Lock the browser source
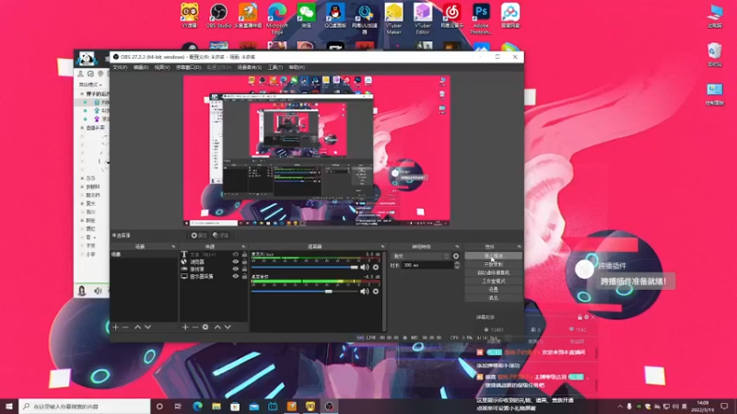The height and width of the screenshot is (414, 737). [x=244, y=262]
